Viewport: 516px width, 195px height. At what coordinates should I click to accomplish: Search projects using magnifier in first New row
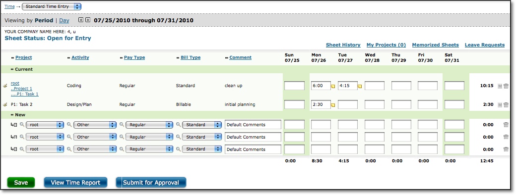click(22, 125)
